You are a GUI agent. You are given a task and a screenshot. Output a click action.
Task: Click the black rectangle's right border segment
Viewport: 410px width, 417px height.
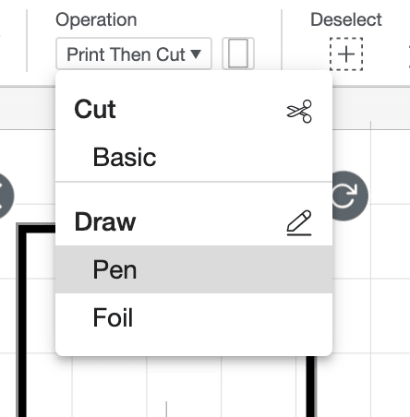(x=311, y=387)
